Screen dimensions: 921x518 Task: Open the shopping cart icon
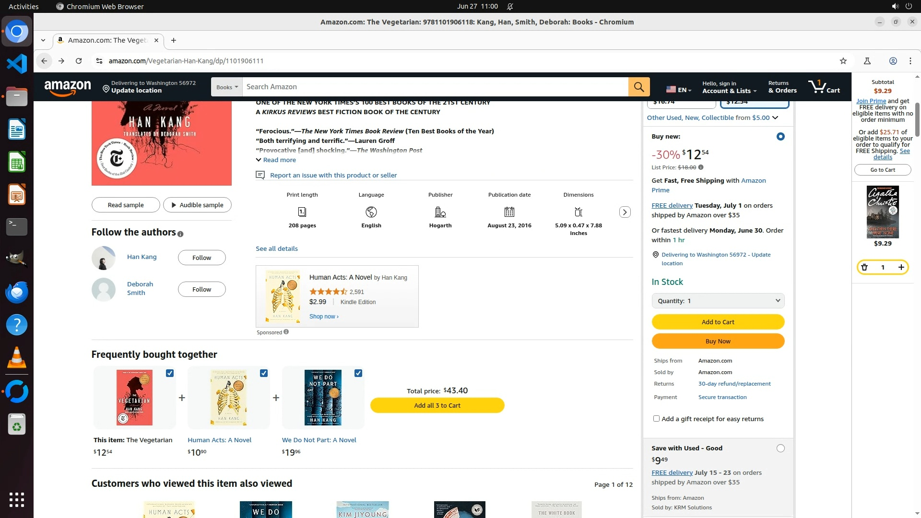pos(824,87)
